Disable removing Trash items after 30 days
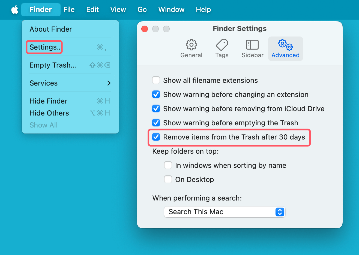The height and width of the screenshot is (255, 359). [156, 137]
